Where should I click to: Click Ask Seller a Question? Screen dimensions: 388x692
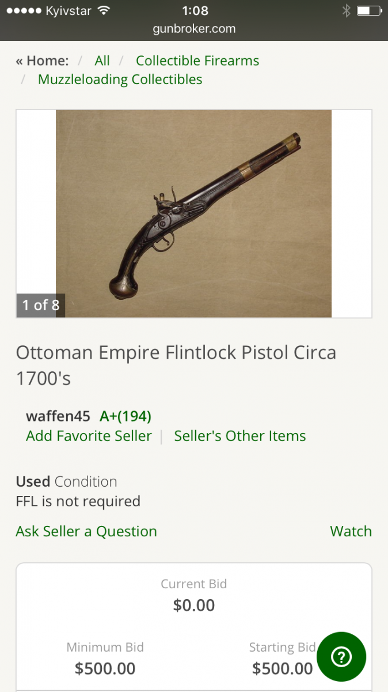pyautogui.click(x=86, y=531)
